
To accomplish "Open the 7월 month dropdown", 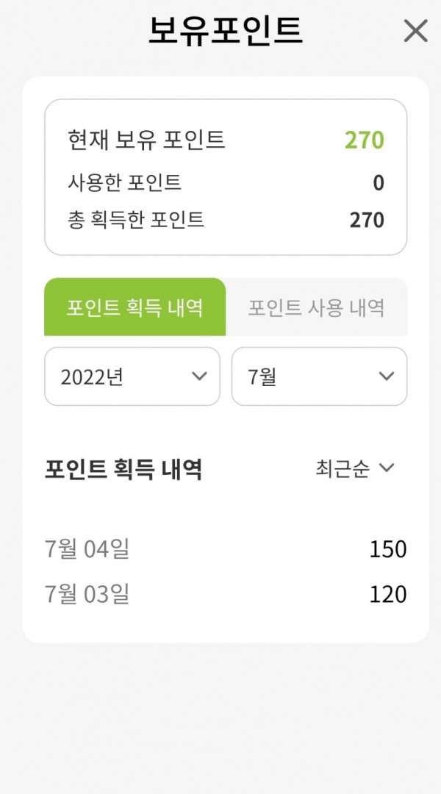I will click(x=319, y=376).
